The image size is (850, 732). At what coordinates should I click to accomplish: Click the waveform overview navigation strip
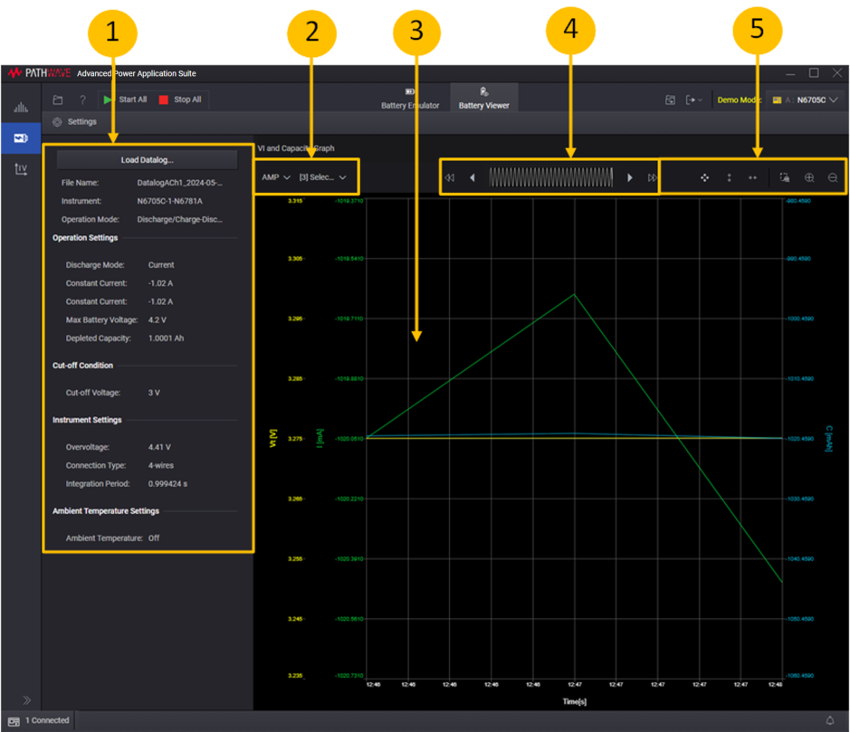click(550, 177)
